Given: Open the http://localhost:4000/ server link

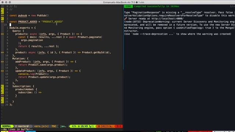Looking at the screenshot, I should click(167, 19).
